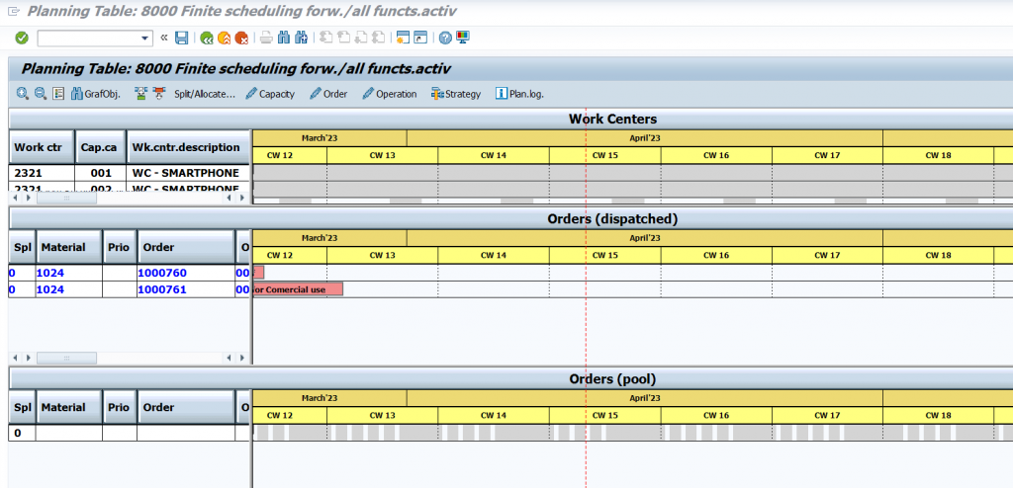Click the green Dispatch icon
The height and width of the screenshot is (488, 1013).
(140, 94)
